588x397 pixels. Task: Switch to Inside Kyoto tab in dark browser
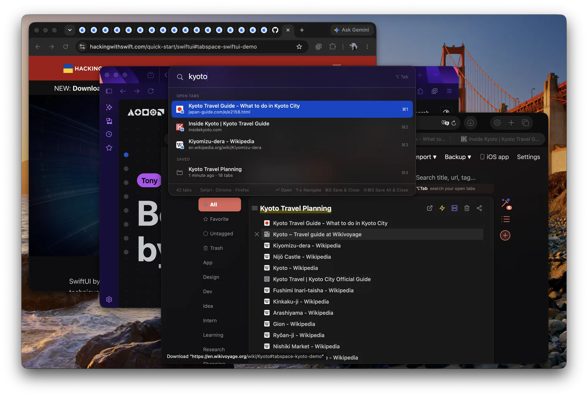coord(500,139)
